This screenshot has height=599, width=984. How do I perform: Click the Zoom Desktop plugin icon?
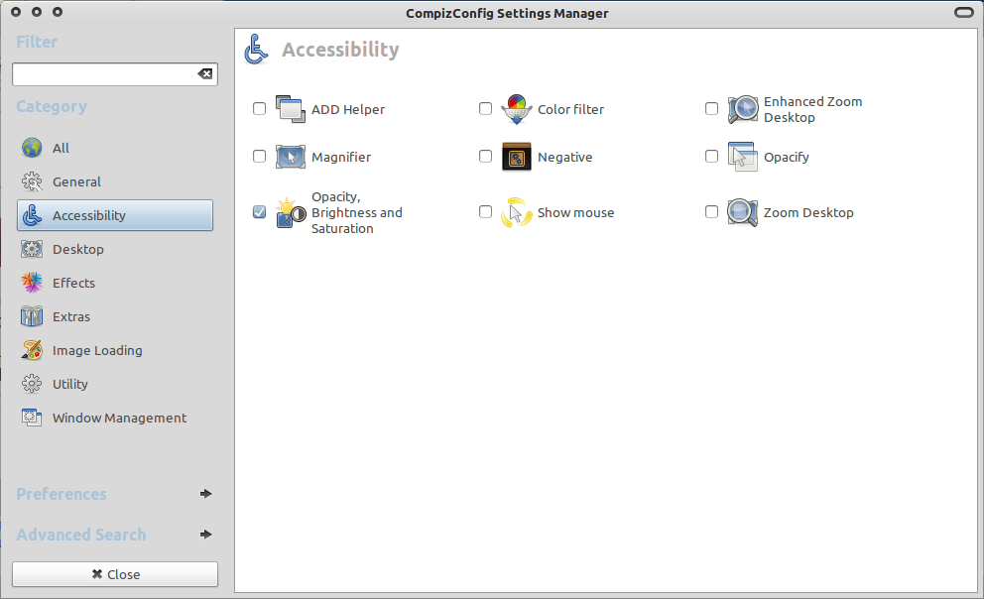pyautogui.click(x=742, y=212)
